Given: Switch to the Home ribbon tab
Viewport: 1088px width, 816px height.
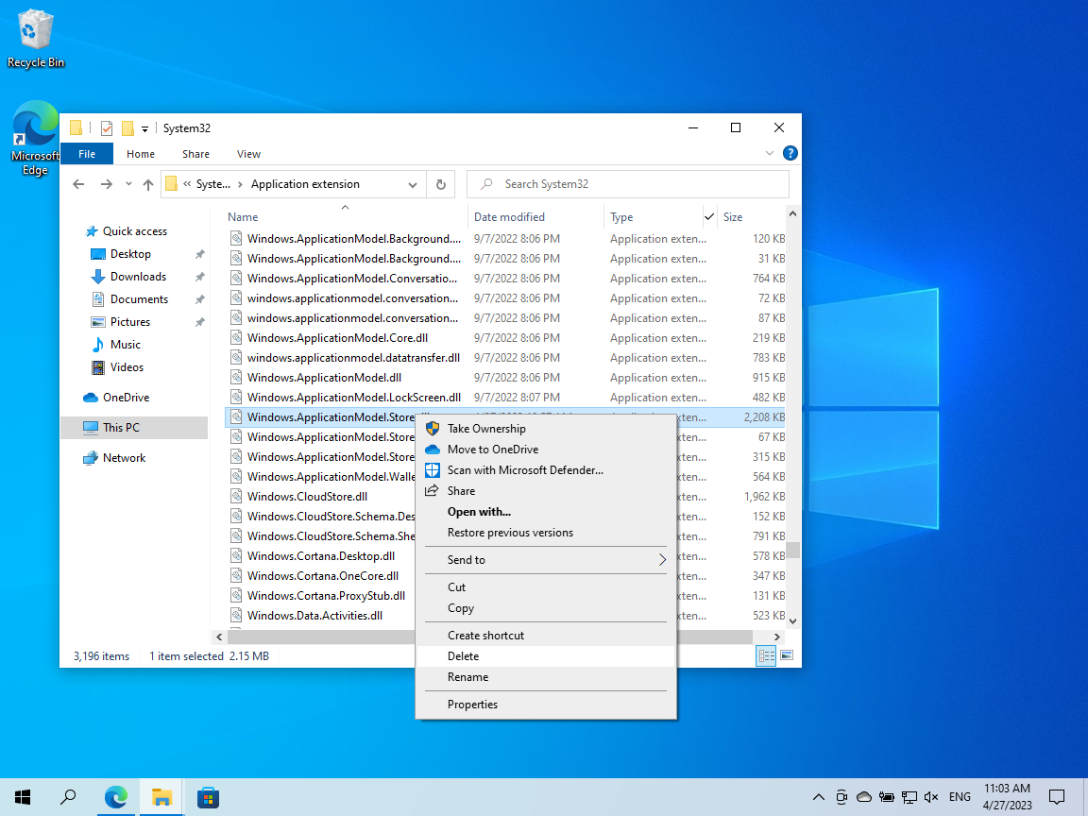Looking at the screenshot, I should pyautogui.click(x=140, y=154).
